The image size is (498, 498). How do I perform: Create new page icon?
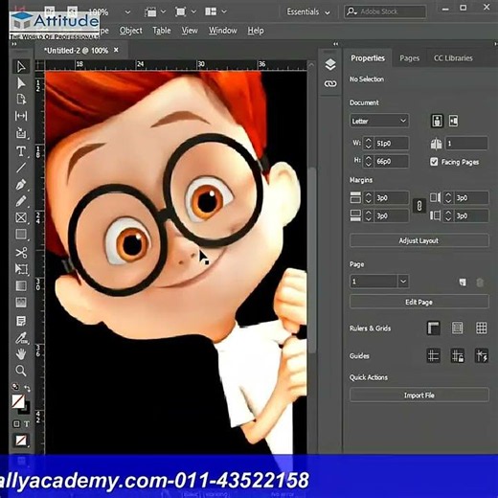pyautogui.click(x=463, y=283)
